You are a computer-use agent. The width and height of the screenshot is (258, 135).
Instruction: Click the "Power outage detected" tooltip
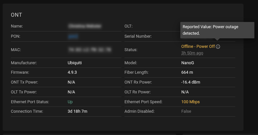pos(217,30)
